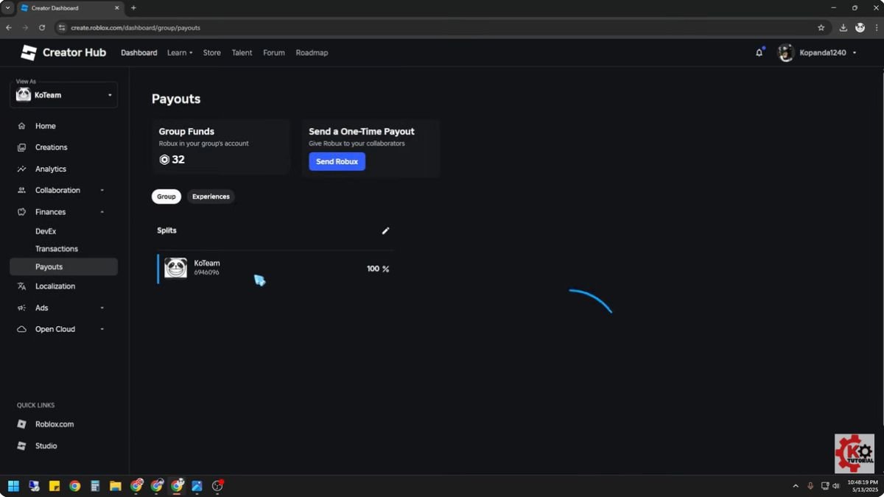Click the Analytics chart icon
This screenshot has width=884, height=497.
click(x=22, y=169)
